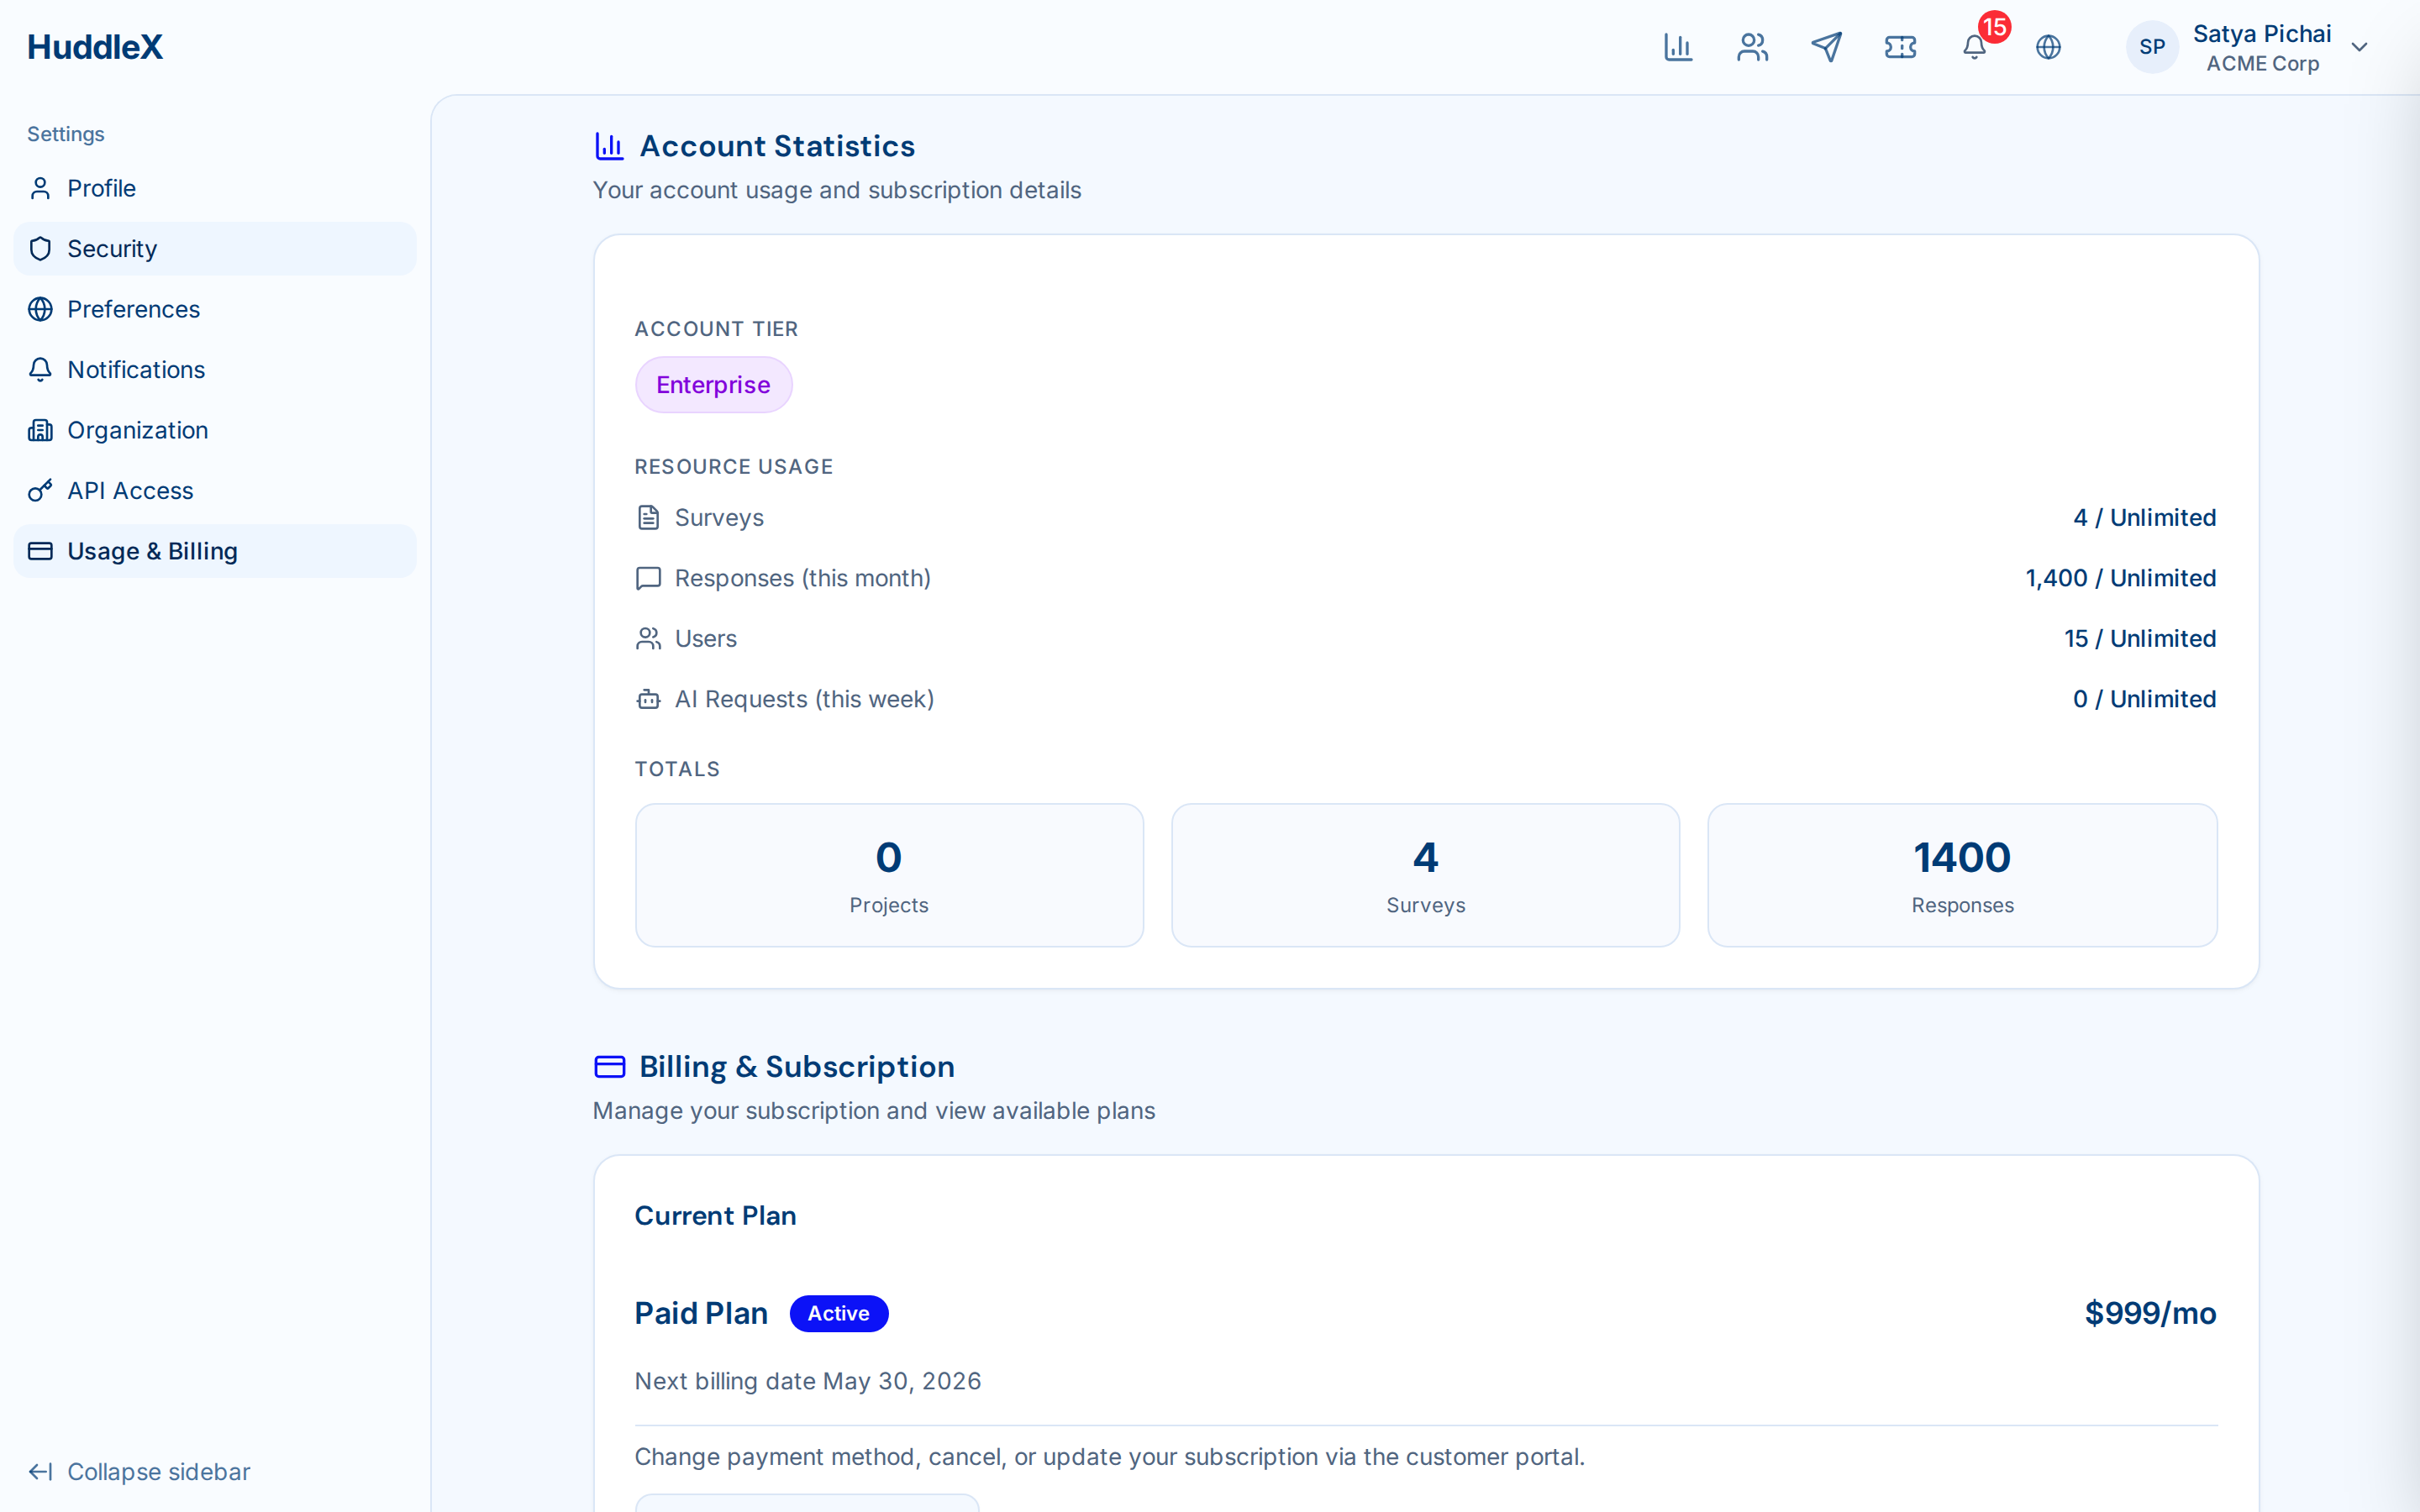Open API Access settings
2420x1512 pixels.
(215, 491)
